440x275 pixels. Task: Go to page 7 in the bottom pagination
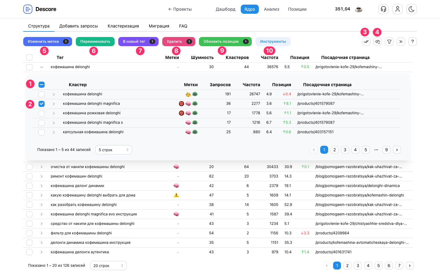[399, 266]
